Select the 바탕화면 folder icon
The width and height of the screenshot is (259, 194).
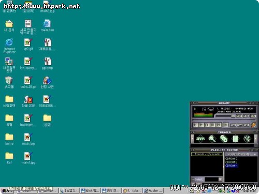[9, 101]
